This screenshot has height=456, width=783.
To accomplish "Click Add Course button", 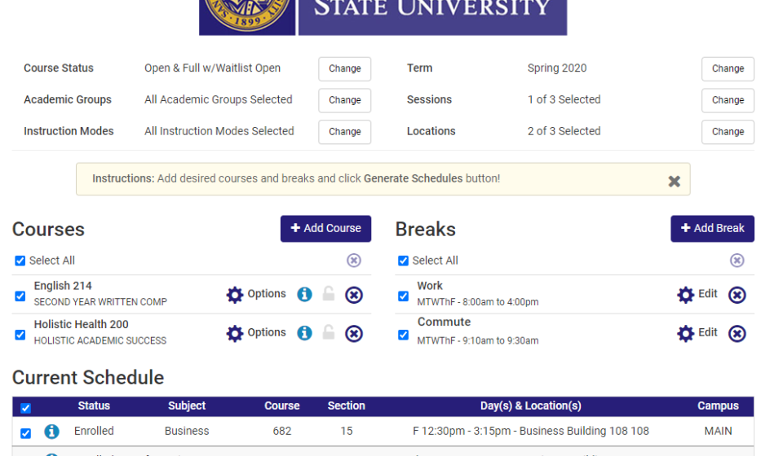I will click(325, 228).
